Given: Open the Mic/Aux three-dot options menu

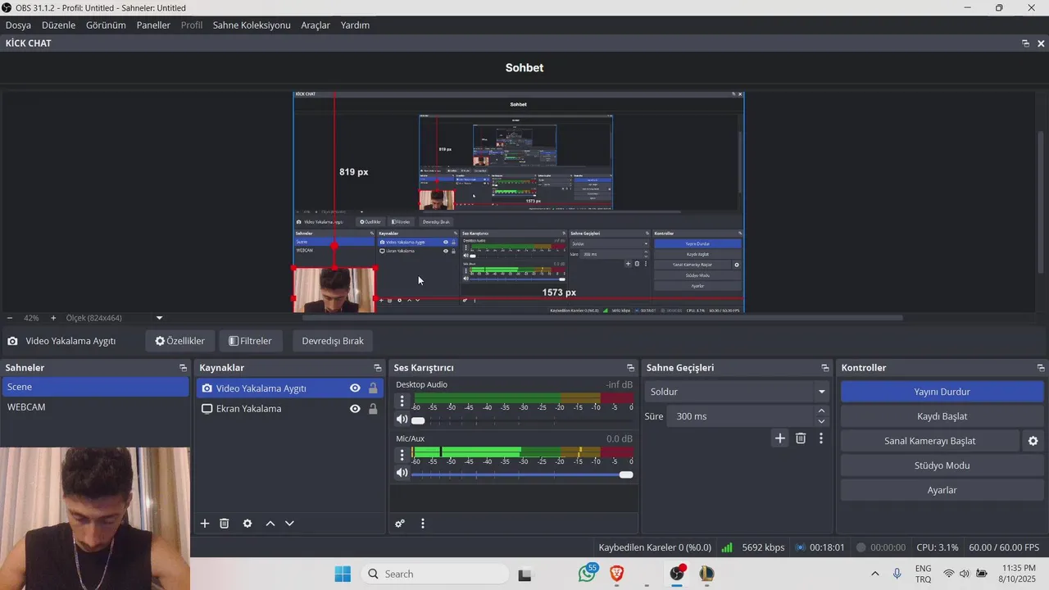Looking at the screenshot, I should pos(402,455).
